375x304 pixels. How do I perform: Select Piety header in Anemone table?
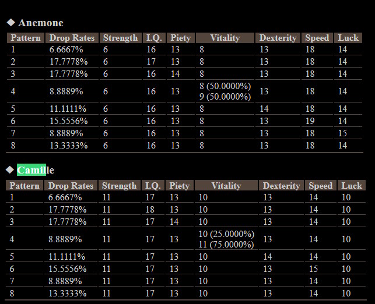coord(181,38)
